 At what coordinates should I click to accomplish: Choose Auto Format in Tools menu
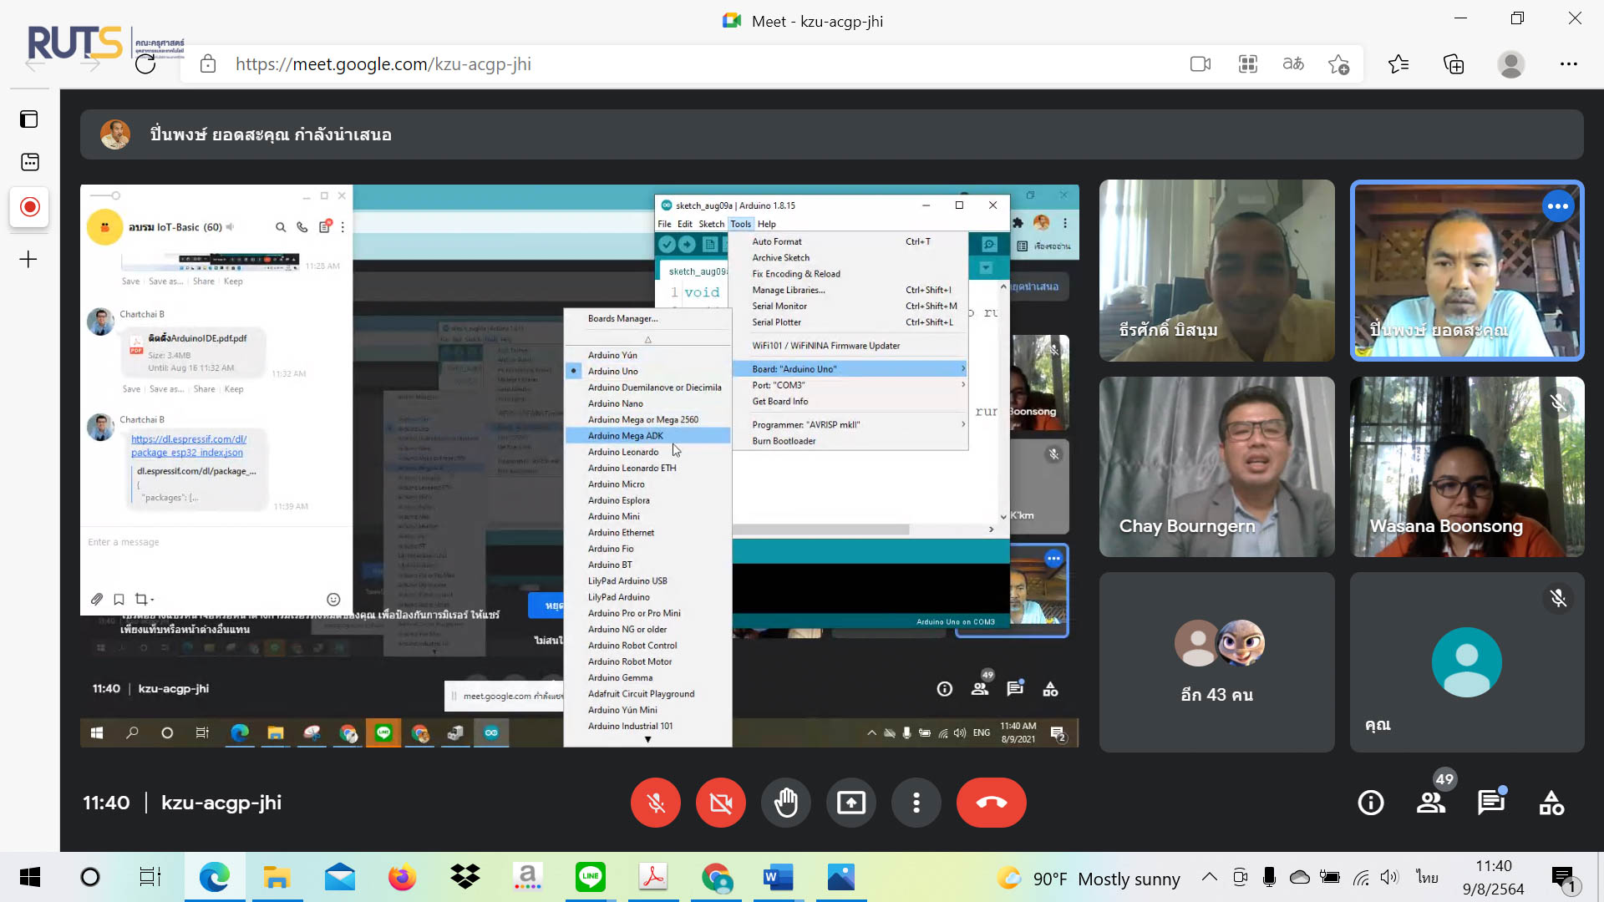tap(850, 241)
